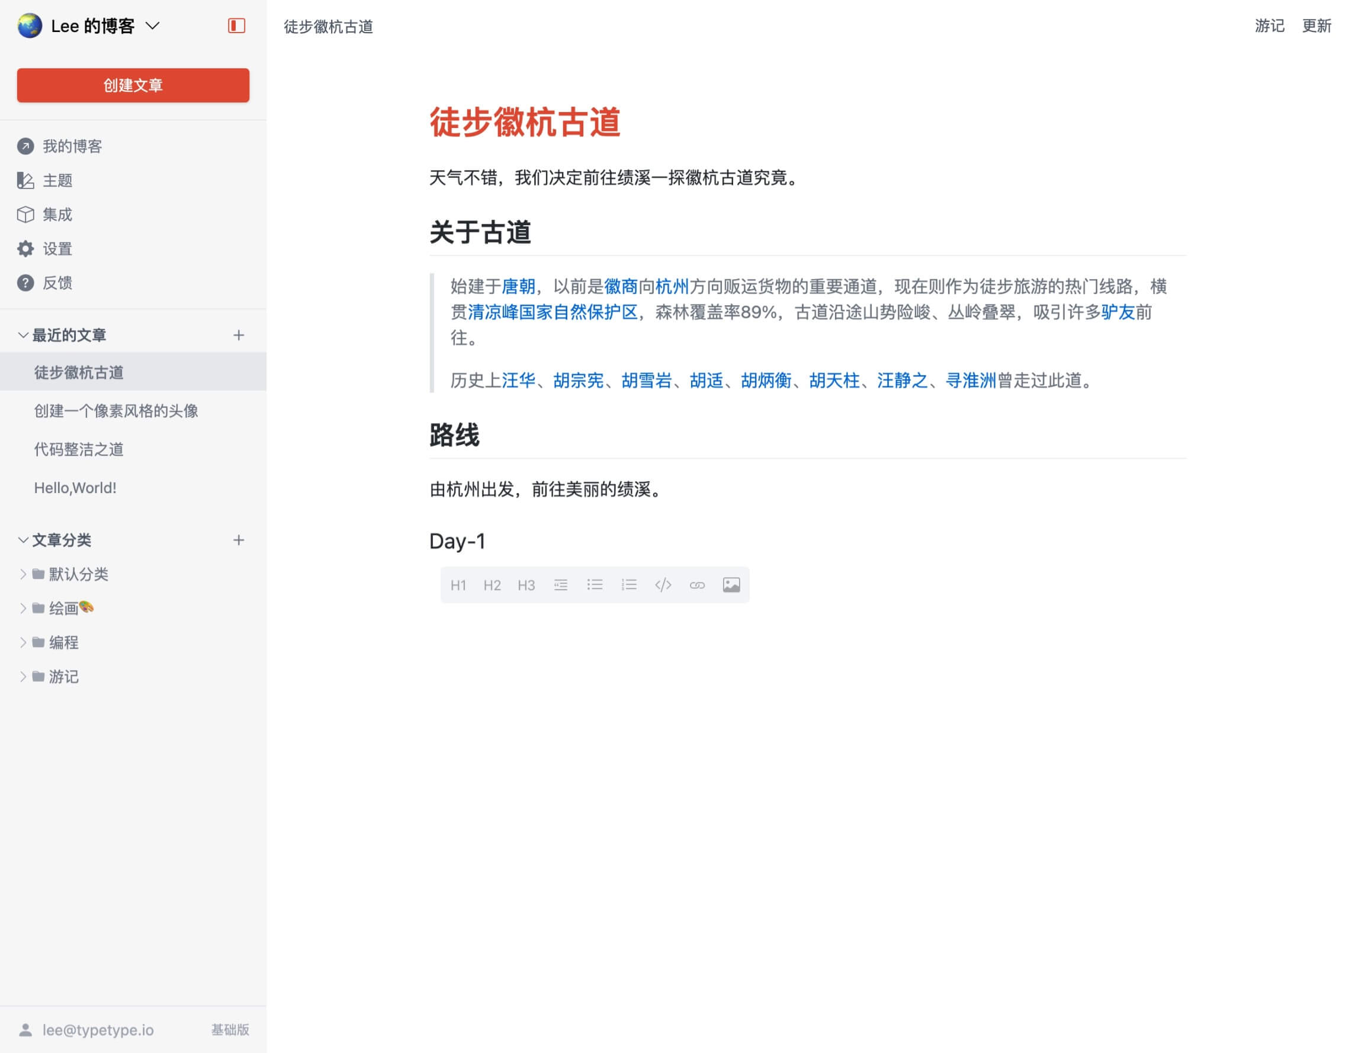Add new category with plus next to 文章分类
Image resolution: width=1349 pixels, height=1053 pixels.
(x=239, y=540)
